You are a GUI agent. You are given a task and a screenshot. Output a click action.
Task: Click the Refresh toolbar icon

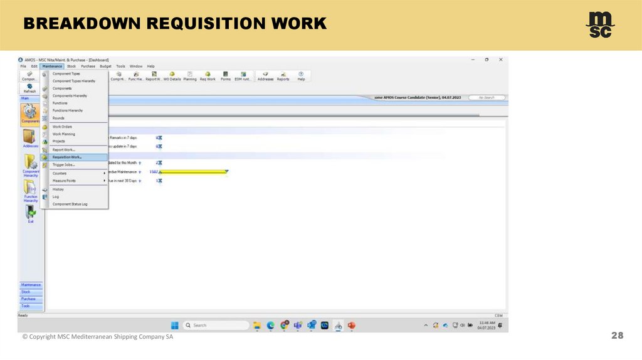tap(29, 88)
